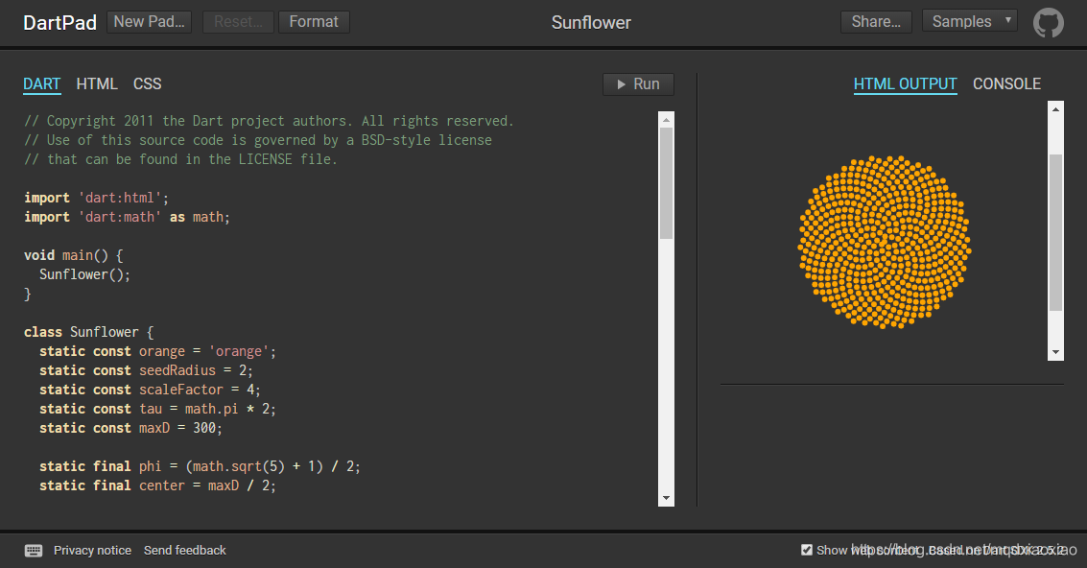Create a new pad with New Pad
The height and width of the screenshot is (568, 1087).
point(149,21)
